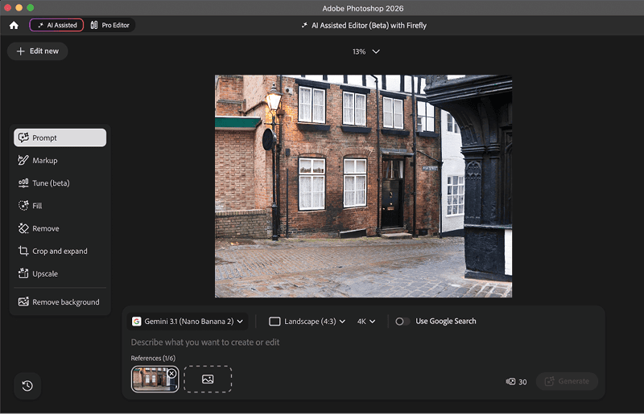
Task: Remove the reference image with X icon
Action: (171, 373)
